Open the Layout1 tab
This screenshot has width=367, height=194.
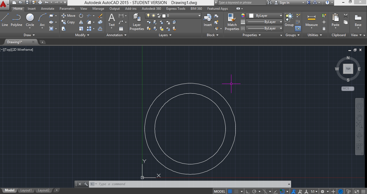[x=26, y=190]
